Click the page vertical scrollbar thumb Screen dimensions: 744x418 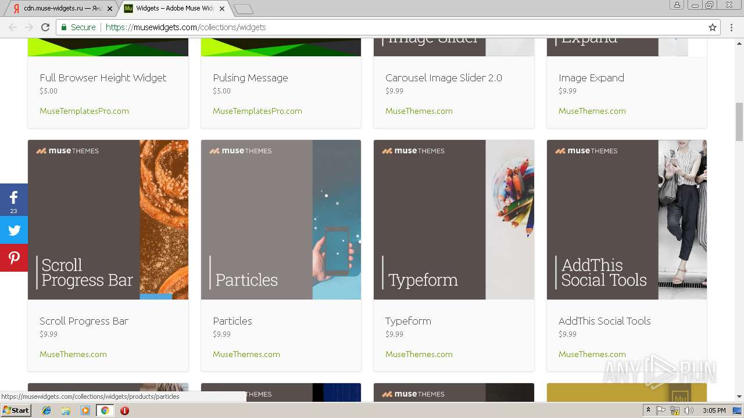739,121
